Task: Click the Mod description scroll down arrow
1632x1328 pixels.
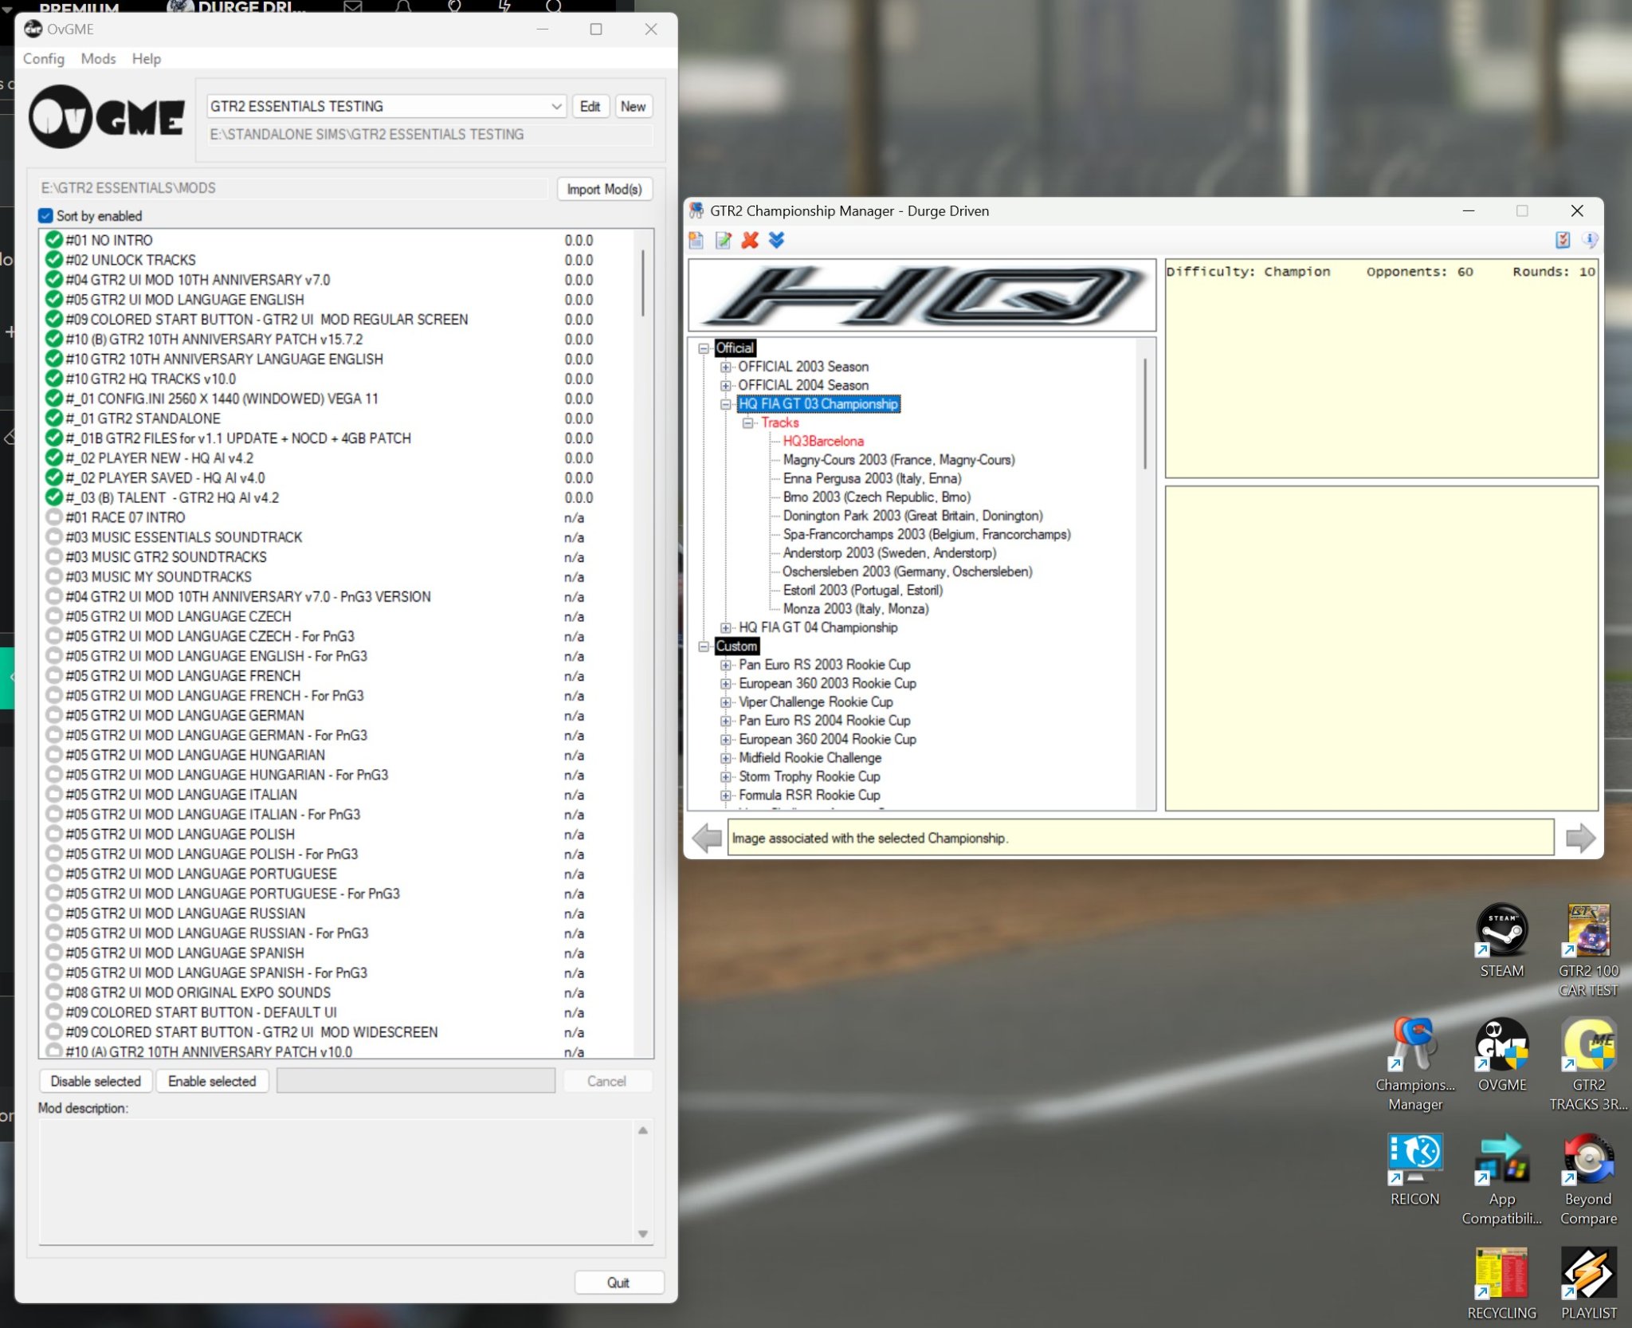Action: [x=643, y=1234]
